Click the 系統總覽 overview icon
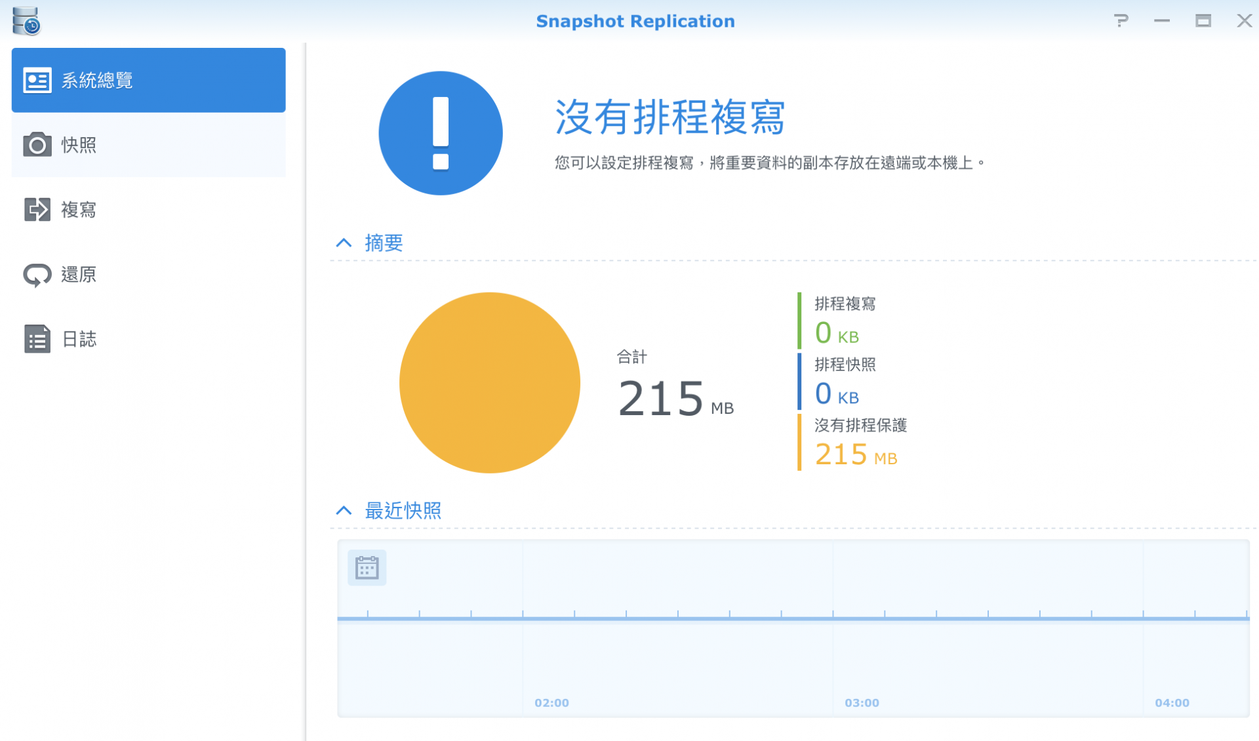This screenshot has height=741, width=1259. coord(37,80)
